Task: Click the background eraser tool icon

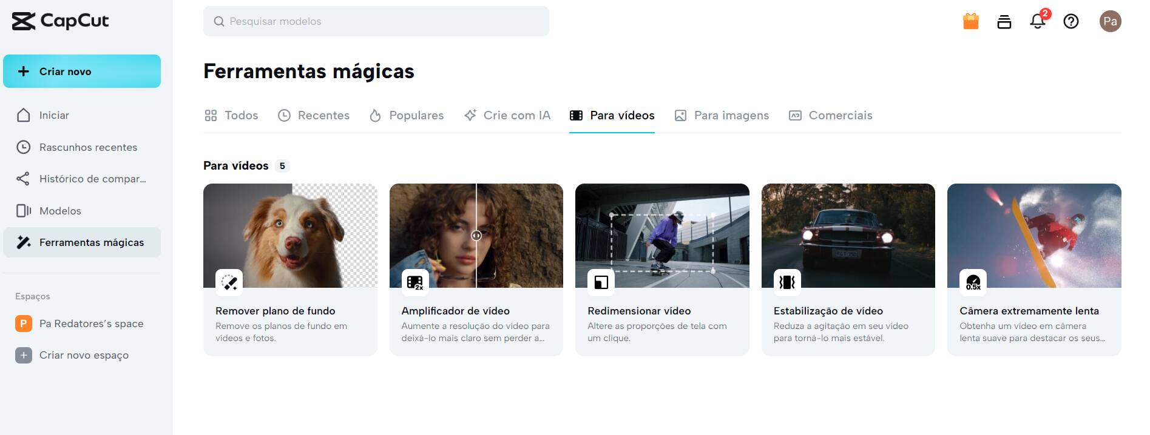Action: 229,282
